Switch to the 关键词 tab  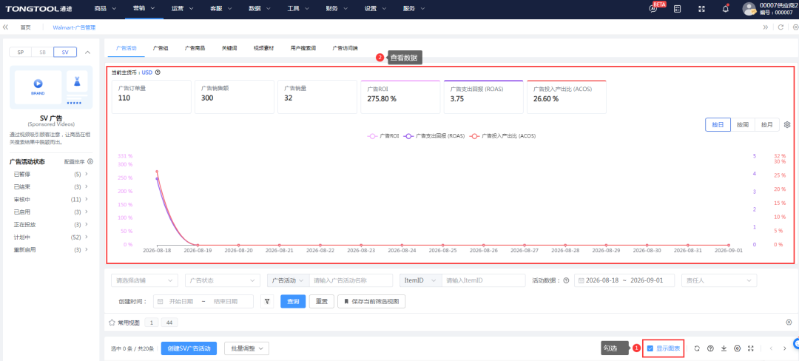[x=229, y=48]
